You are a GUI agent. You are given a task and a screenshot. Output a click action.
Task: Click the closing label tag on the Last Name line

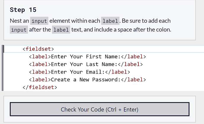pyautogui.click(x=130, y=64)
